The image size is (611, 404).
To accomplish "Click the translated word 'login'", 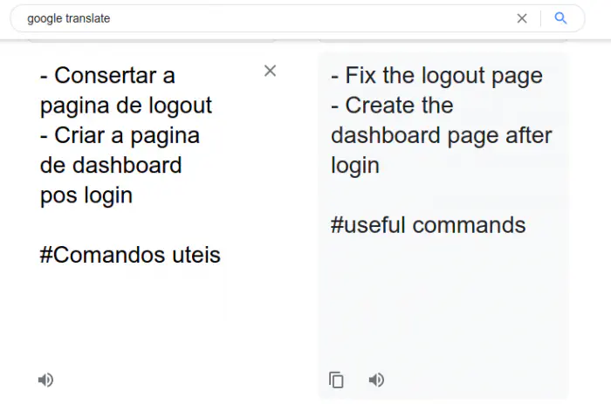I will tap(354, 165).
